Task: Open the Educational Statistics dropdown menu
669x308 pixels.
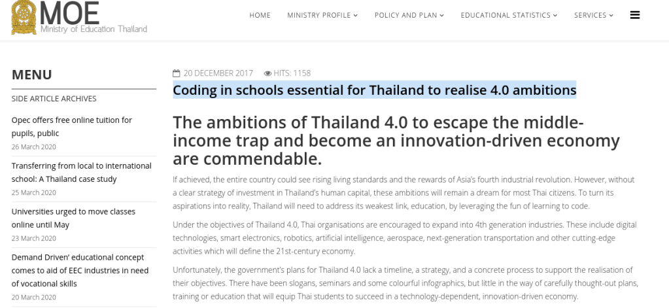Action: (x=509, y=16)
